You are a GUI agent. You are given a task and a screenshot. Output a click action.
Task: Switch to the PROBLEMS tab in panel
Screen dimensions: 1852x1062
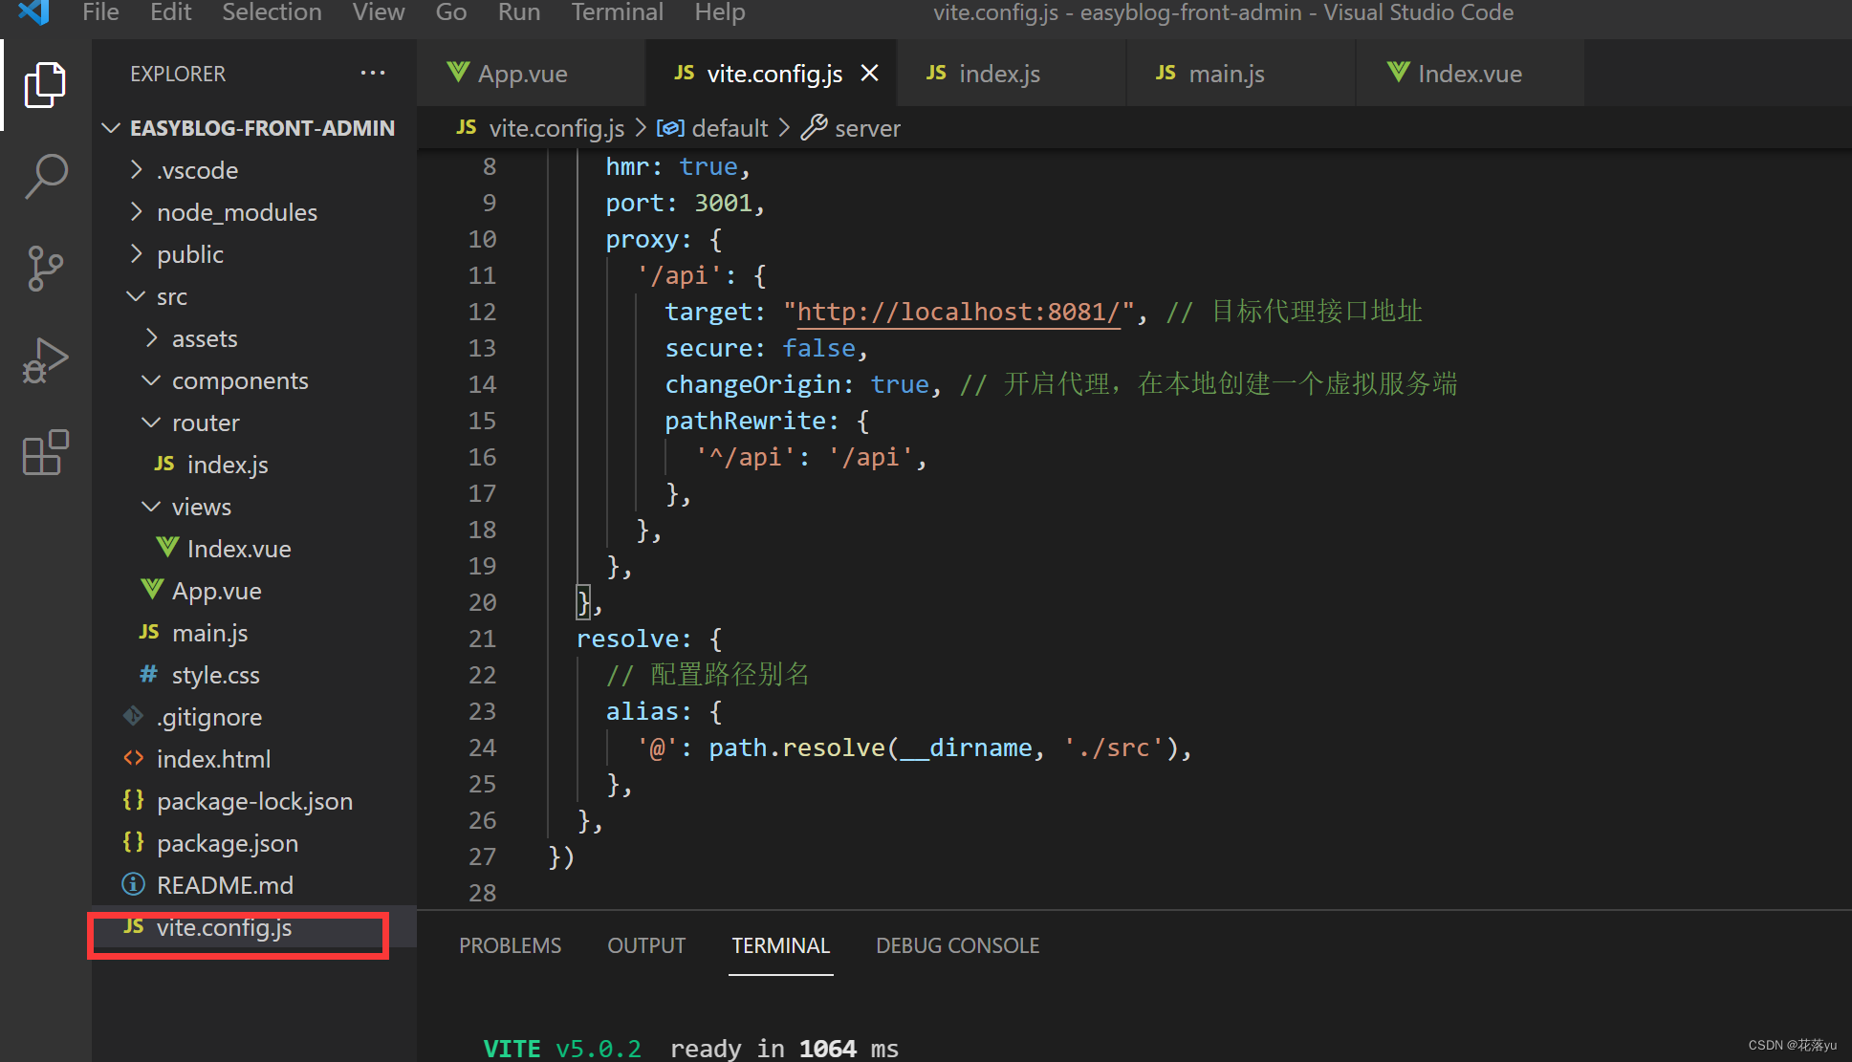tap(510, 943)
